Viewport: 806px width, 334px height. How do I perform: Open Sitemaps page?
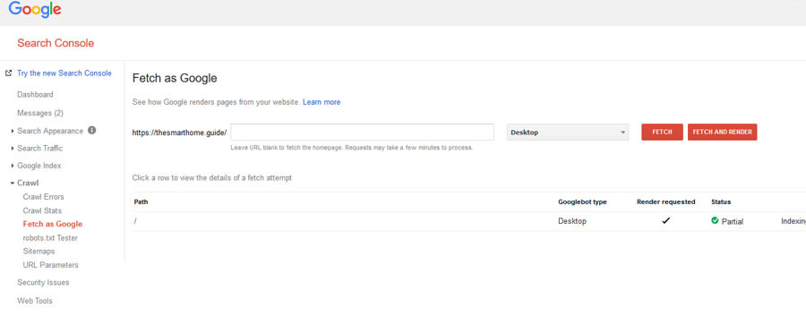[x=39, y=252]
